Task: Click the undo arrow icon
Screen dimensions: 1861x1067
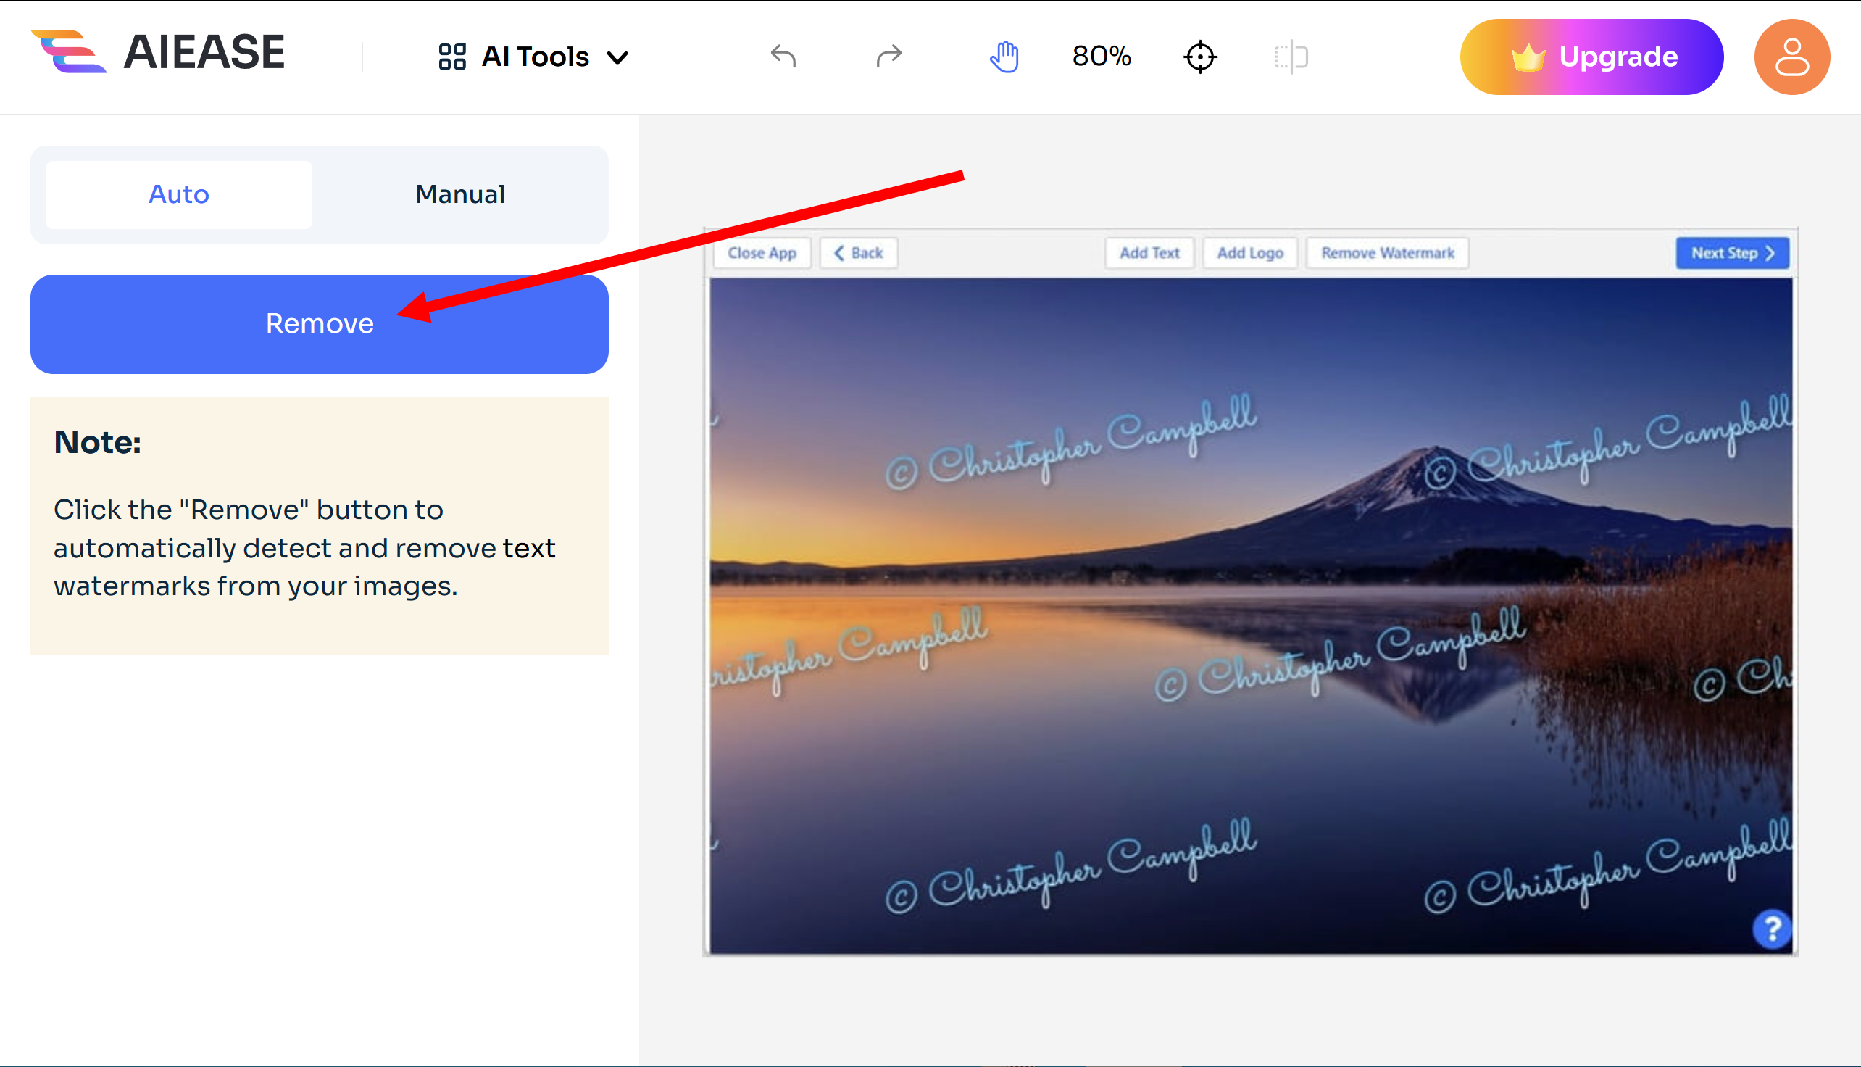Action: (x=783, y=57)
